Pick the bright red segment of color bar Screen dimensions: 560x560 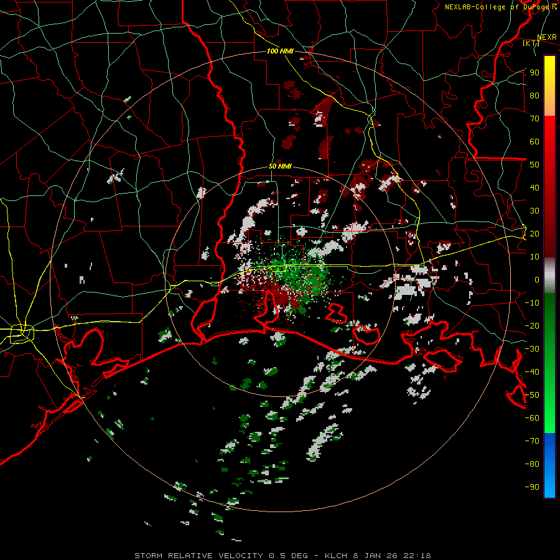pos(549,131)
